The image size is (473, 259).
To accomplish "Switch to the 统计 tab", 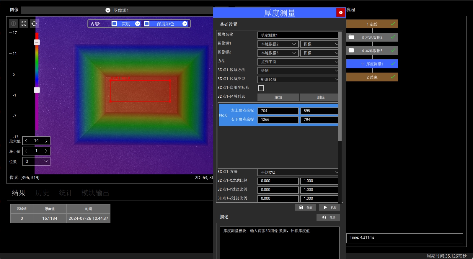I will [66, 193].
